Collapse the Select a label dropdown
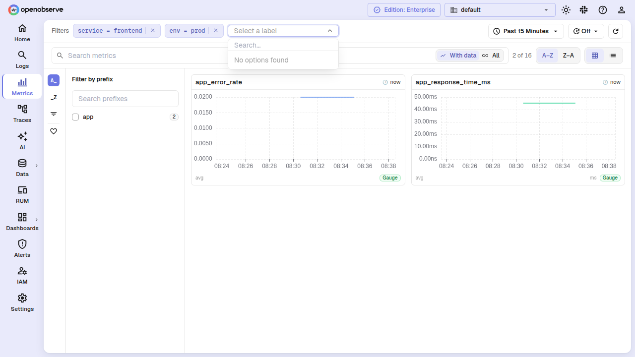Image resolution: width=635 pixels, height=357 pixels. (x=330, y=31)
